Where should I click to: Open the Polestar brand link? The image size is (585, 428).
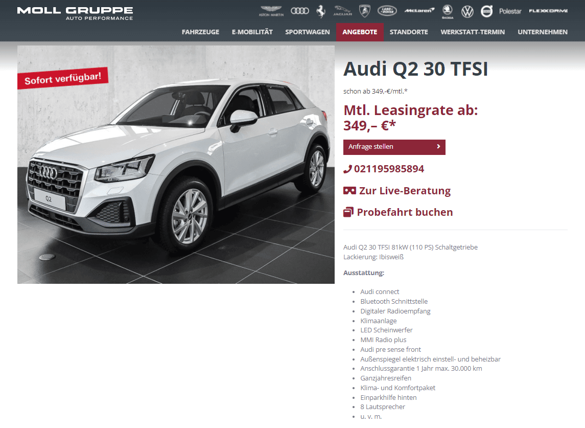tap(510, 11)
